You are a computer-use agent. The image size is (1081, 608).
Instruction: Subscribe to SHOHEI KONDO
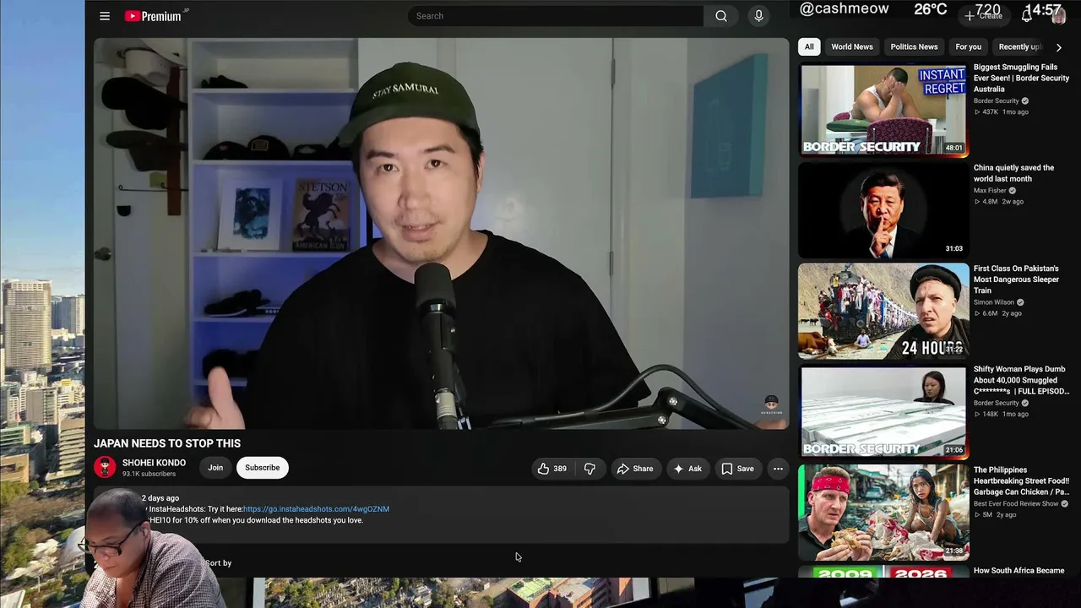[262, 468]
